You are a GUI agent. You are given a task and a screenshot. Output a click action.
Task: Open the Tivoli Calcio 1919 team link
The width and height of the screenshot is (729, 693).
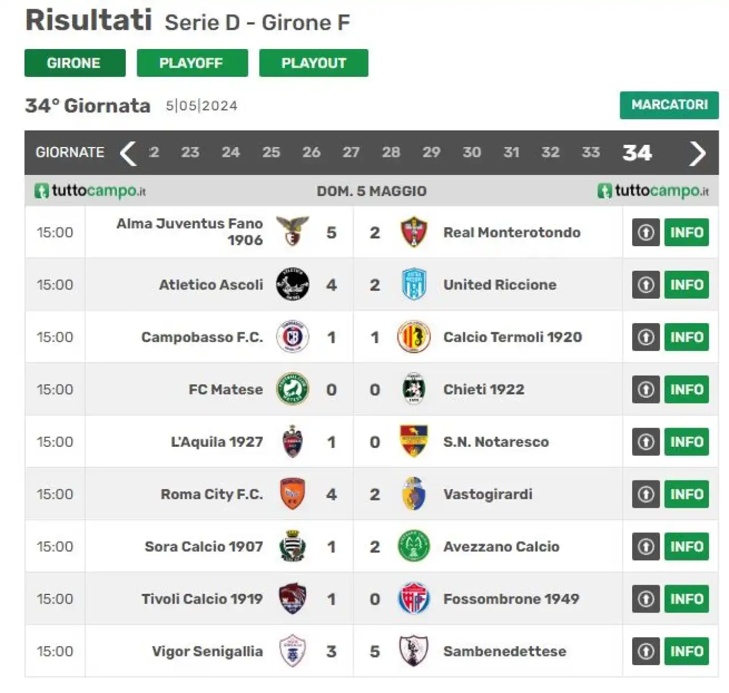202,598
